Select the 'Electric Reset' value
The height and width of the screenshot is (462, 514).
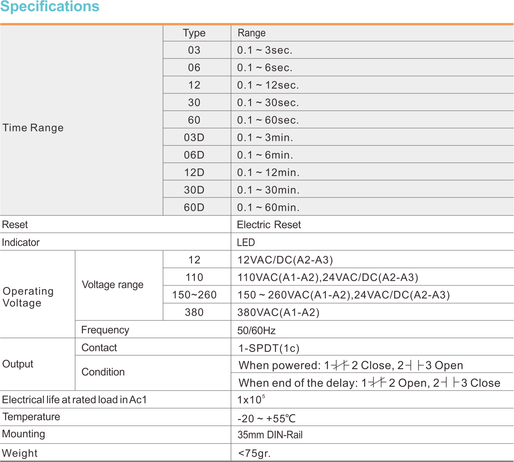[269, 225]
